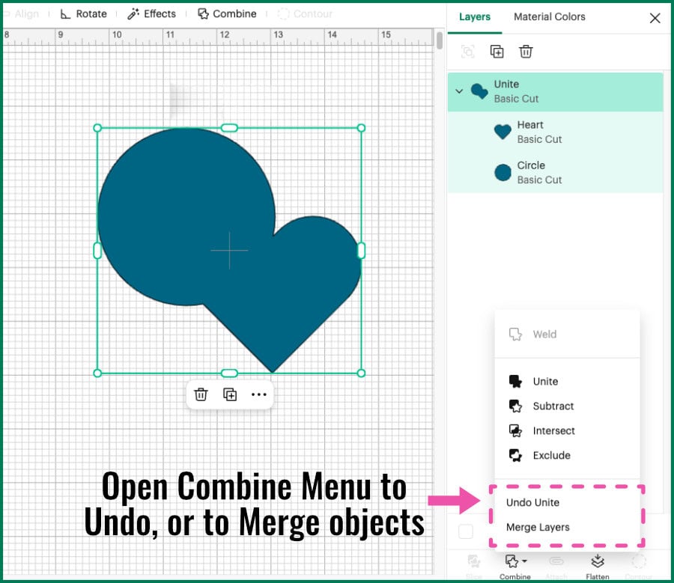Viewport: 674px width, 583px height.
Task: Click the Group icon in Layers panel
Action: (x=467, y=52)
